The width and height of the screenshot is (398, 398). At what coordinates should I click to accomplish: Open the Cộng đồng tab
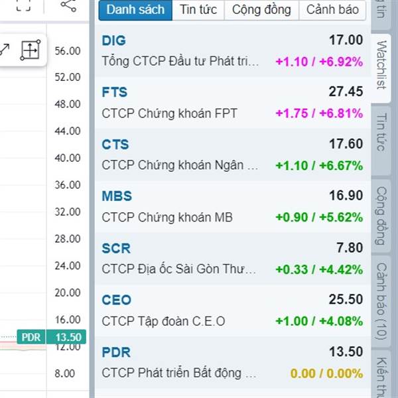[262, 10]
